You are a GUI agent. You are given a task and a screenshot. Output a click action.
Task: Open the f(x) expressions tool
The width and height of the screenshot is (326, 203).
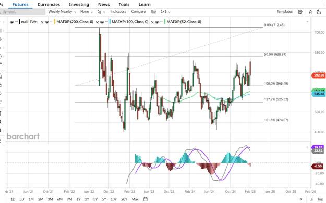153,12
